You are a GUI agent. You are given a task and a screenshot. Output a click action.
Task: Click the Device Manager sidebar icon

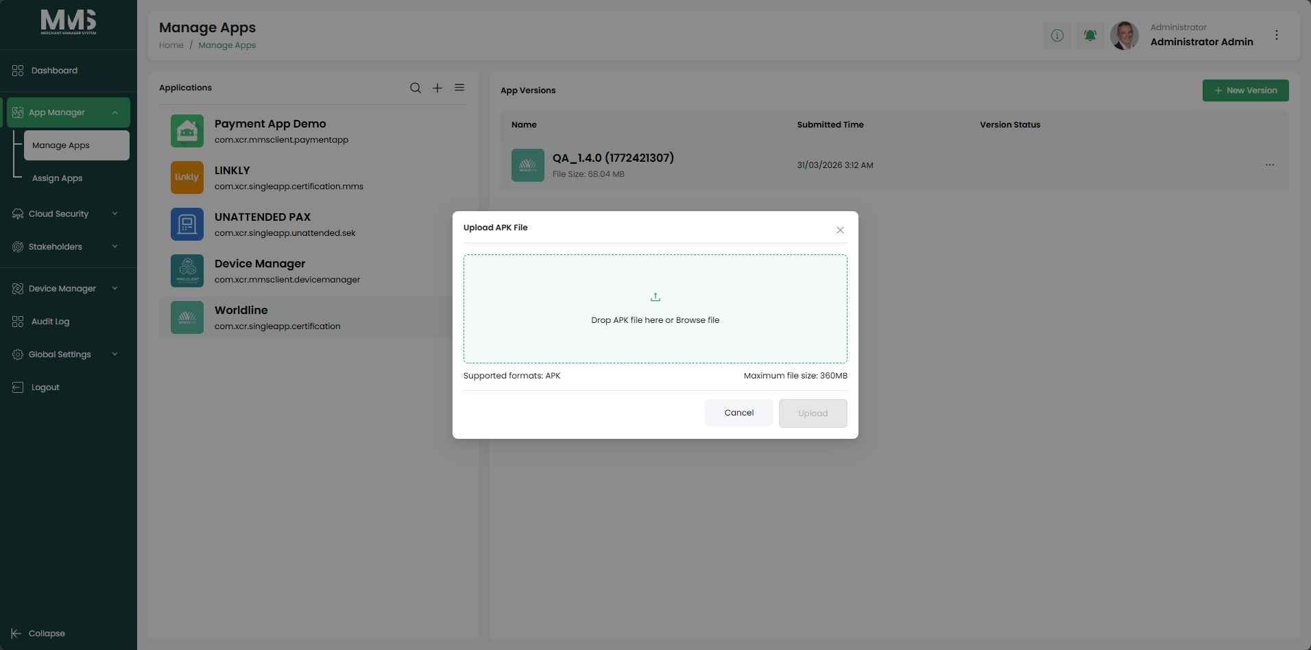[18, 289]
